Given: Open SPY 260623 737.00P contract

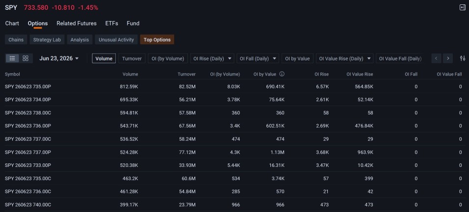Looking at the screenshot, I should 28,152.
